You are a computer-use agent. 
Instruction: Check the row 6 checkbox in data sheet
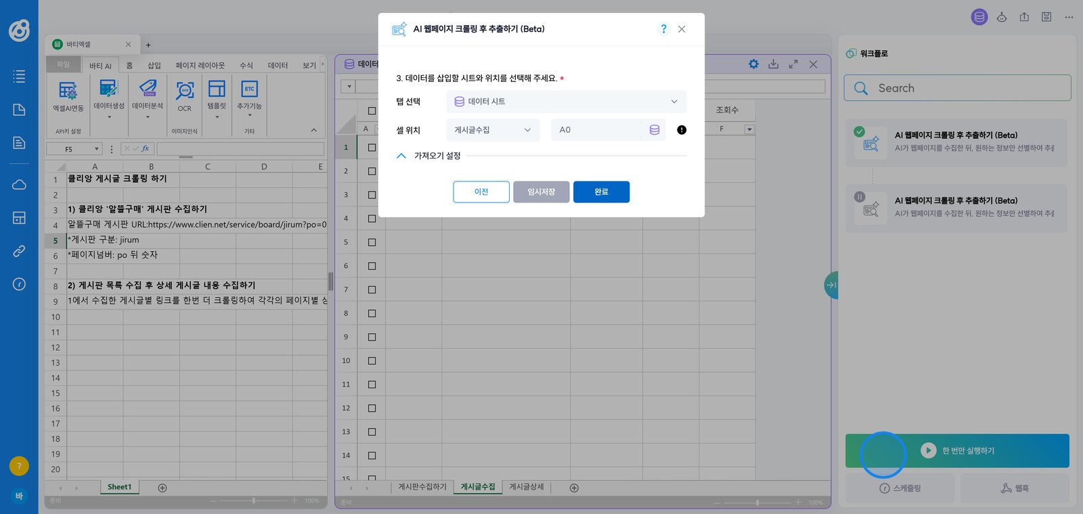pos(372,266)
